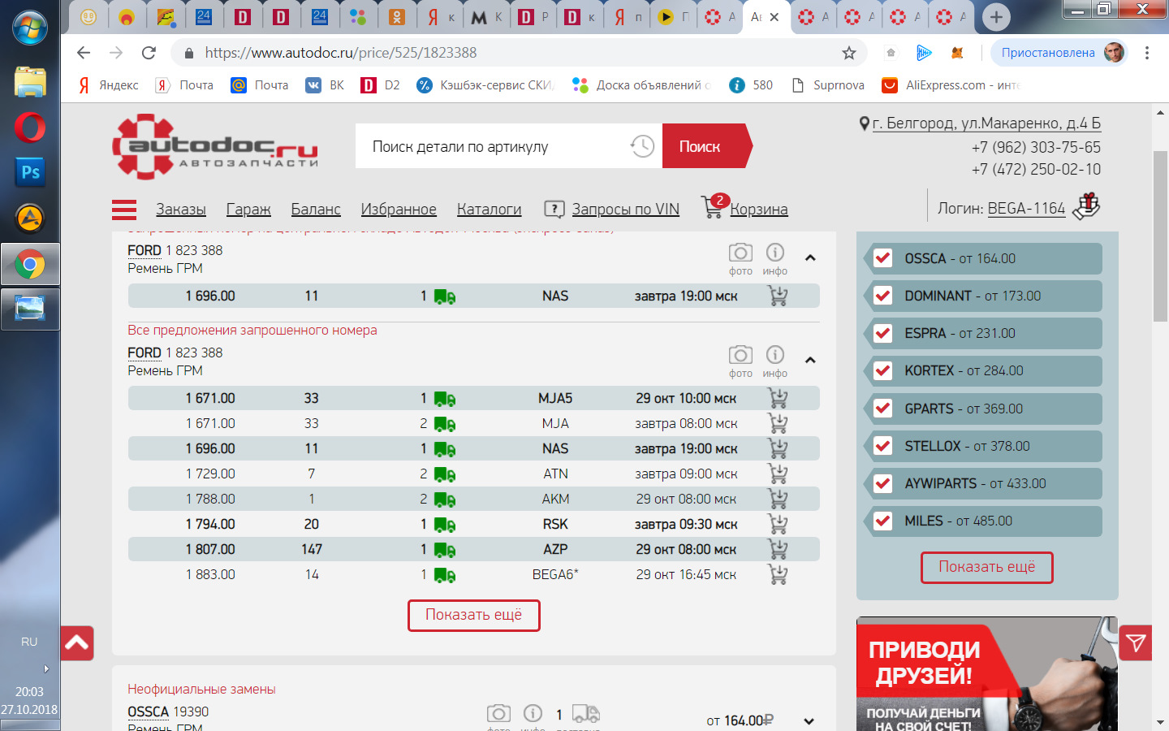Viewport: 1169px width, 731px height.
Task: Collapse the all-offers FORD 1 823 388 section
Action: pyautogui.click(x=809, y=360)
